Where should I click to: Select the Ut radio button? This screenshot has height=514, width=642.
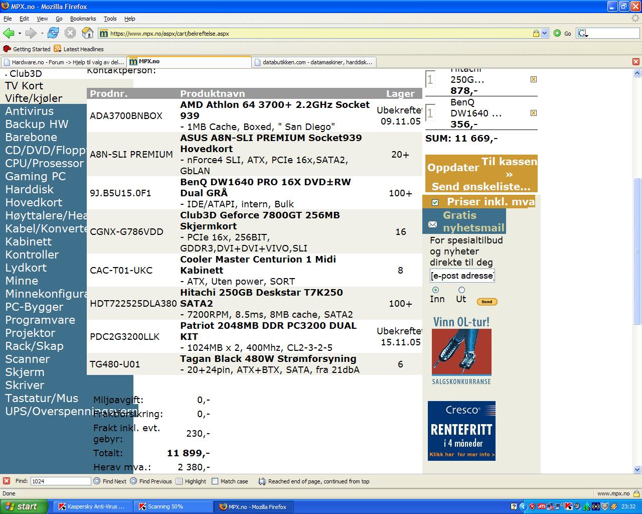coord(461,290)
